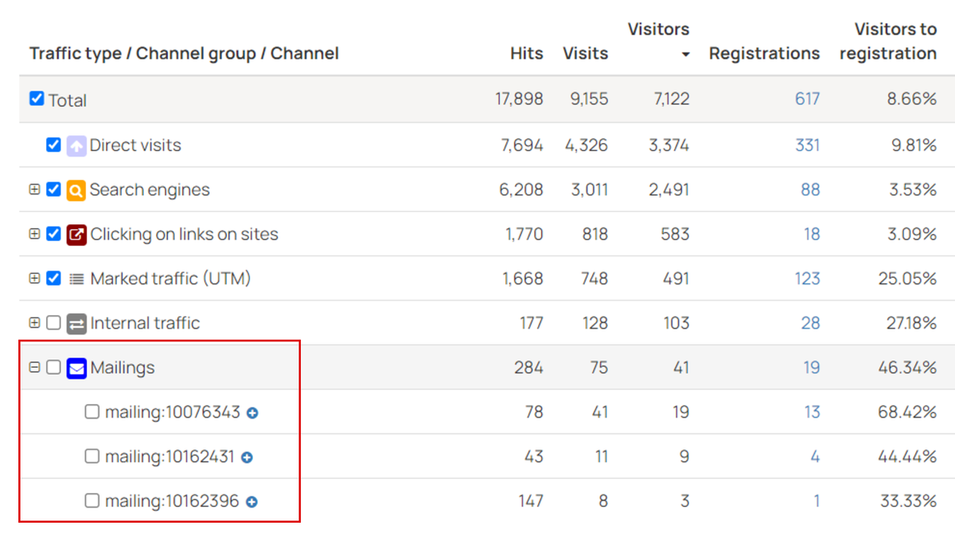This screenshot has width=955, height=545.
Task: Open the 617 total registrations link
Action: click(x=807, y=99)
